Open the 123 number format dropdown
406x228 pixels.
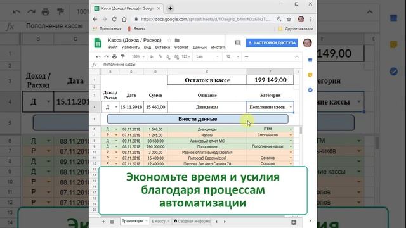(186, 56)
